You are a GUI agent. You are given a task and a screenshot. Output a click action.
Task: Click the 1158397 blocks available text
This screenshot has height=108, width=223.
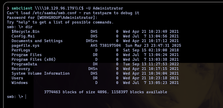139,92
